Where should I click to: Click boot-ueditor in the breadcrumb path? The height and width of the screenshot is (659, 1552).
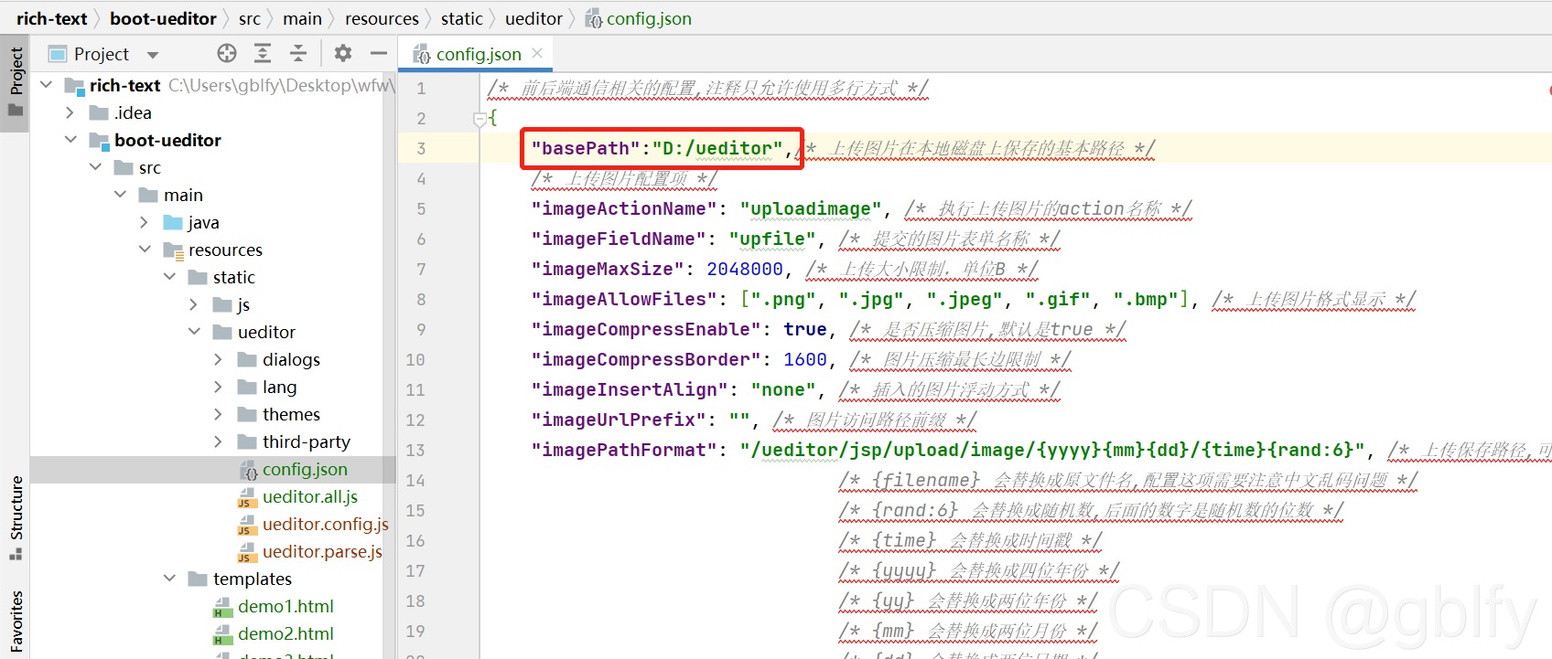pos(163,18)
